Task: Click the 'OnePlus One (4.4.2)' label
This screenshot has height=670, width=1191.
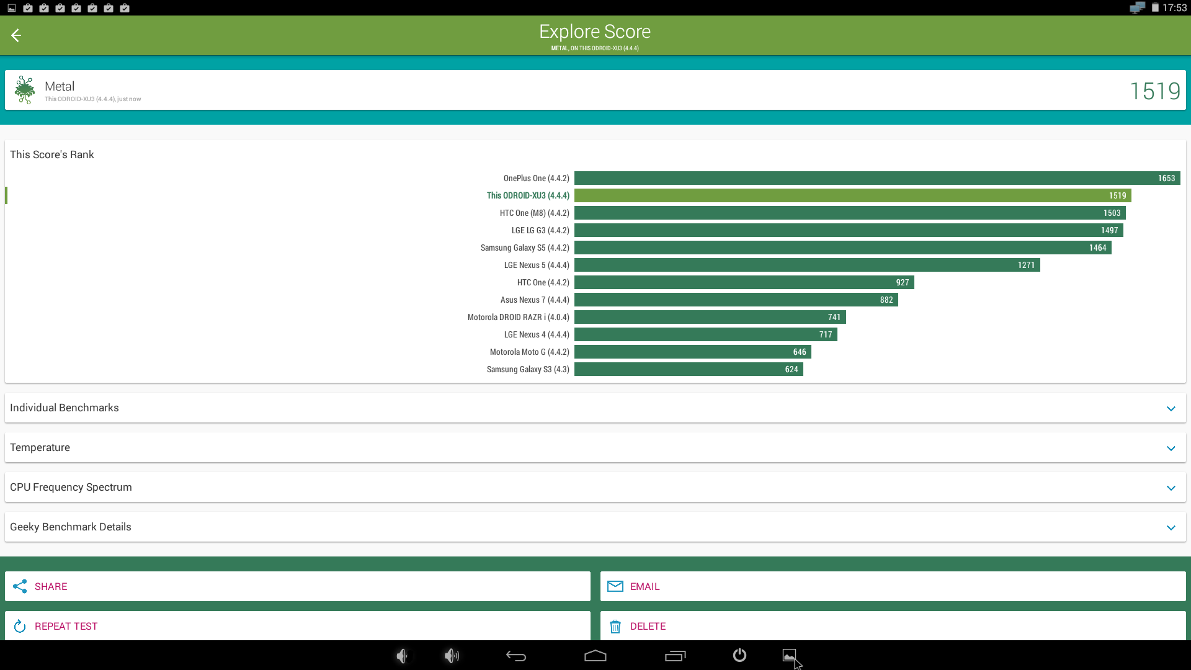Action: [537, 178]
